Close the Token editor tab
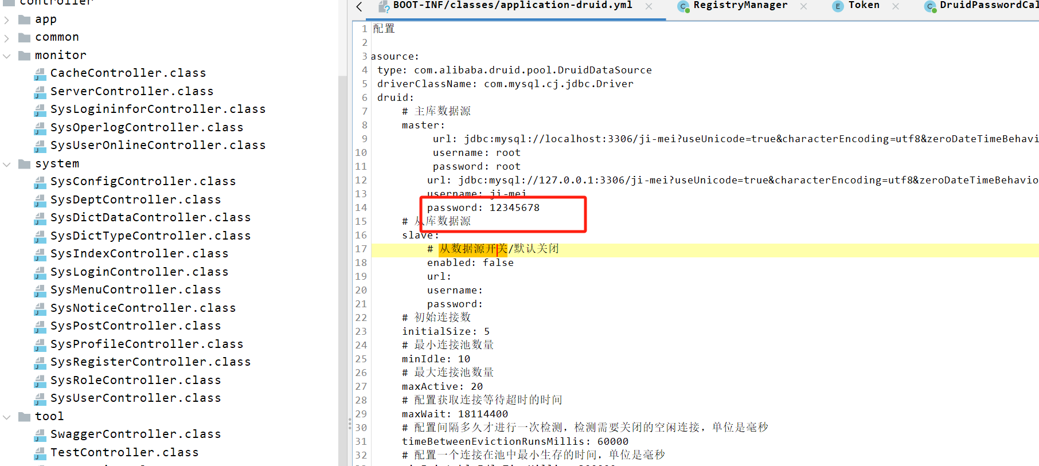Image resolution: width=1039 pixels, height=466 pixels. pos(896,6)
